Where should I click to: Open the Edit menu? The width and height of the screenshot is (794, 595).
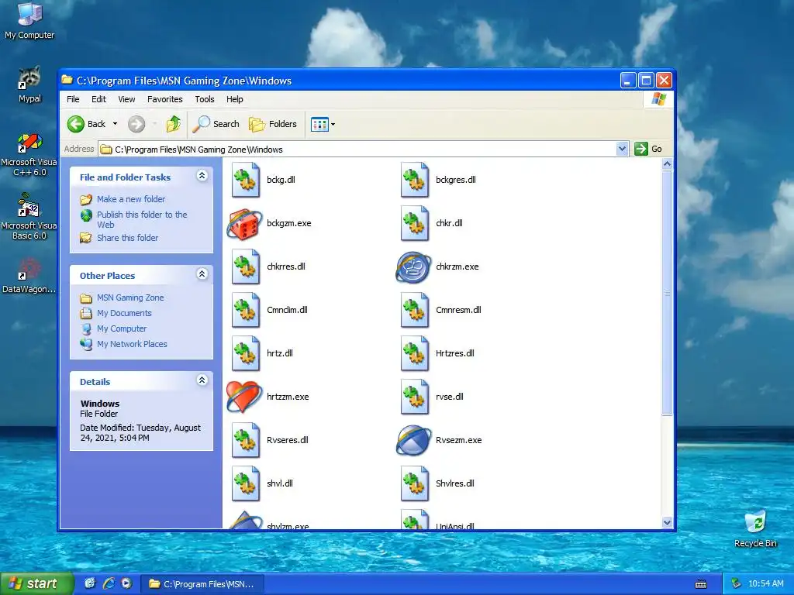tap(98, 99)
